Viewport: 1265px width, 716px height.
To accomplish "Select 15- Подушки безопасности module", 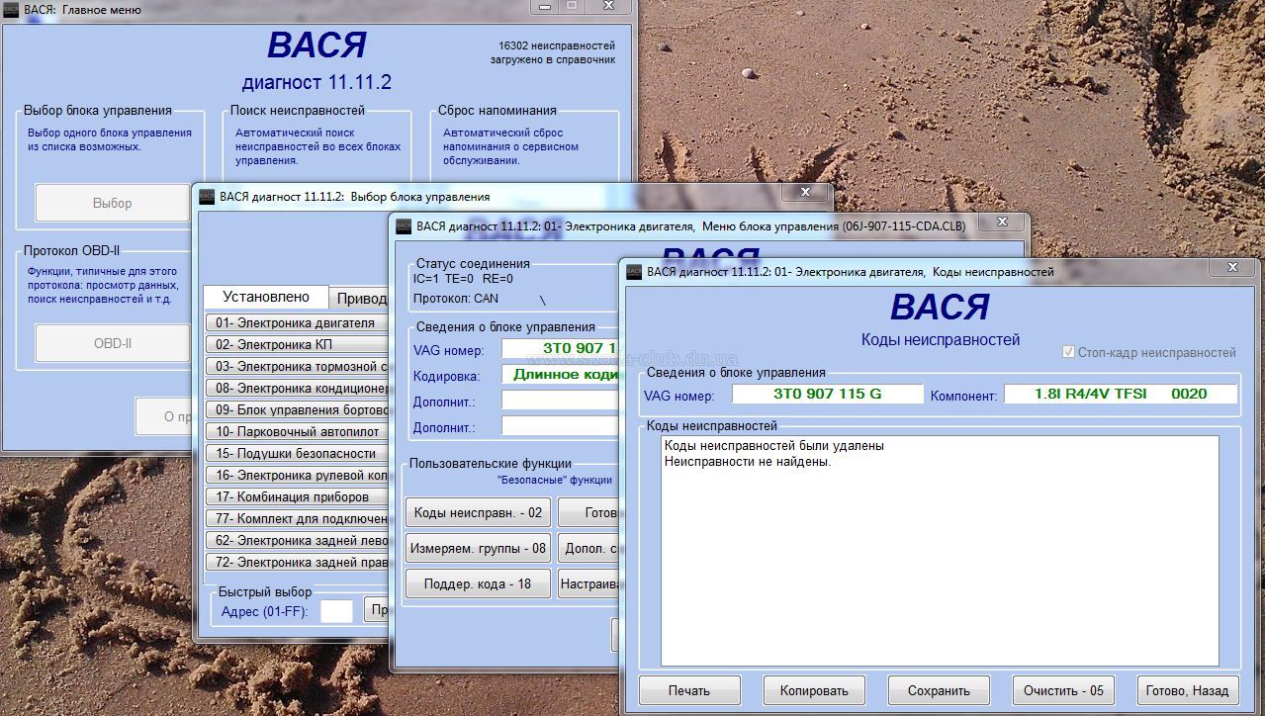I will (x=297, y=453).
